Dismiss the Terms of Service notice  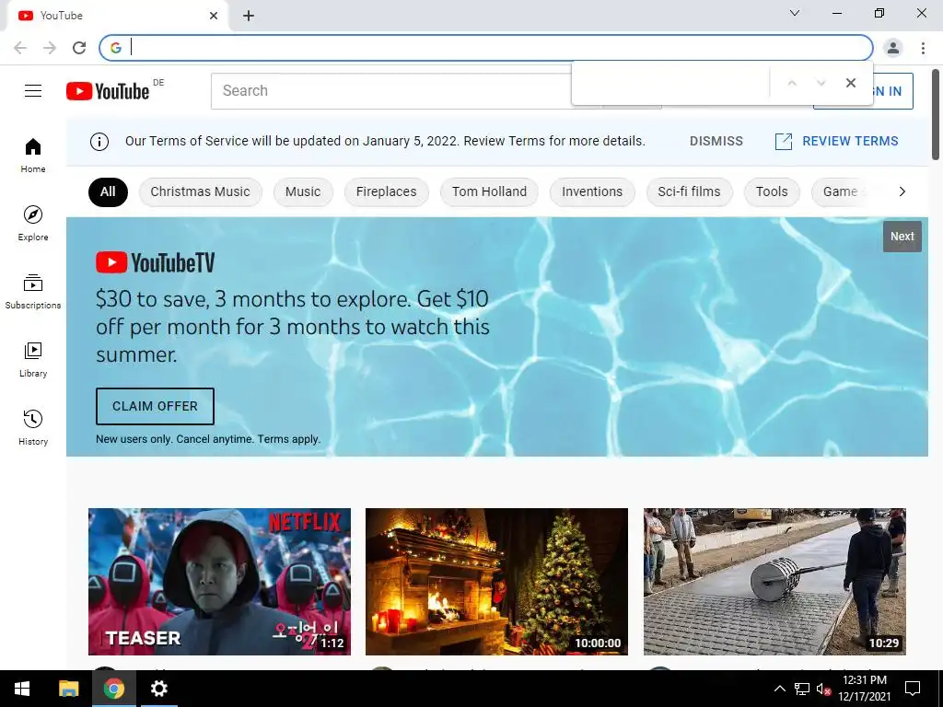click(x=716, y=141)
